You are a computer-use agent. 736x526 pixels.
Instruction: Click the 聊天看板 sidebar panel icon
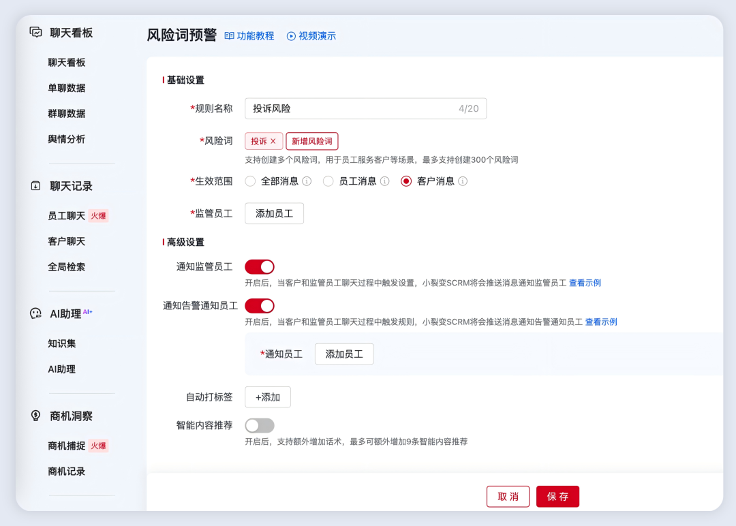click(35, 32)
